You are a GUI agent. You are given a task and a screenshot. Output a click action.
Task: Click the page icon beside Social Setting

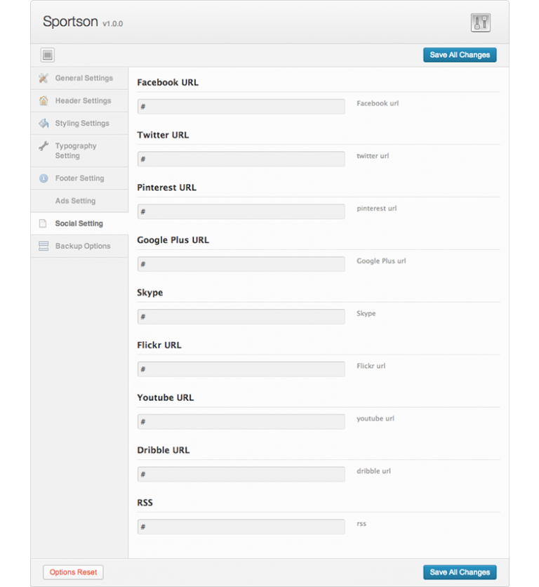click(44, 224)
